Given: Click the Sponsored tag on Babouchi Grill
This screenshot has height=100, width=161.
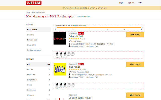Looking at the screenshot, I should click(x=73, y=33).
